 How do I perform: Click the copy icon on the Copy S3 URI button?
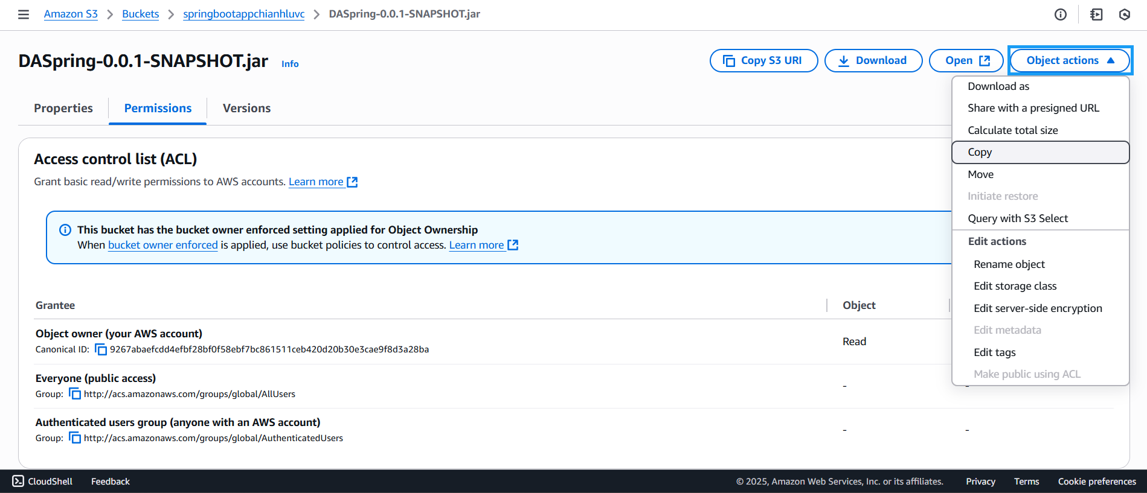(729, 61)
